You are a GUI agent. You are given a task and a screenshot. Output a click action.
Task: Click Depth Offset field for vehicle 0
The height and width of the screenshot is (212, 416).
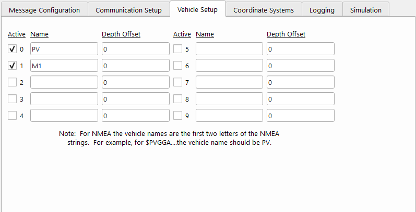coord(135,49)
